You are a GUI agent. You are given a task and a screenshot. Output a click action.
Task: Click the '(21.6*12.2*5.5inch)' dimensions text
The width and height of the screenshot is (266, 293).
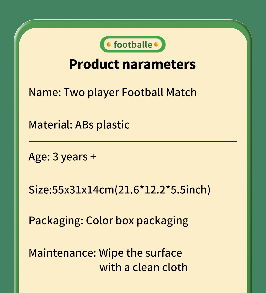[163, 190]
